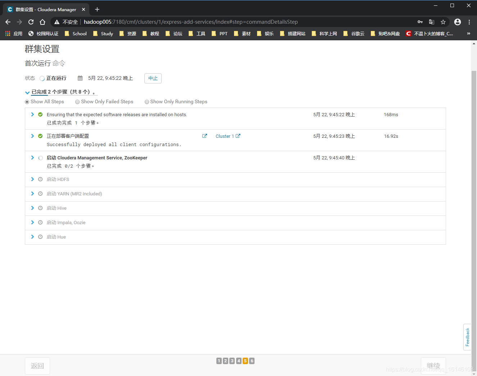Select Show Only Running Steps radio
Image resolution: width=477 pixels, height=376 pixels.
click(147, 102)
